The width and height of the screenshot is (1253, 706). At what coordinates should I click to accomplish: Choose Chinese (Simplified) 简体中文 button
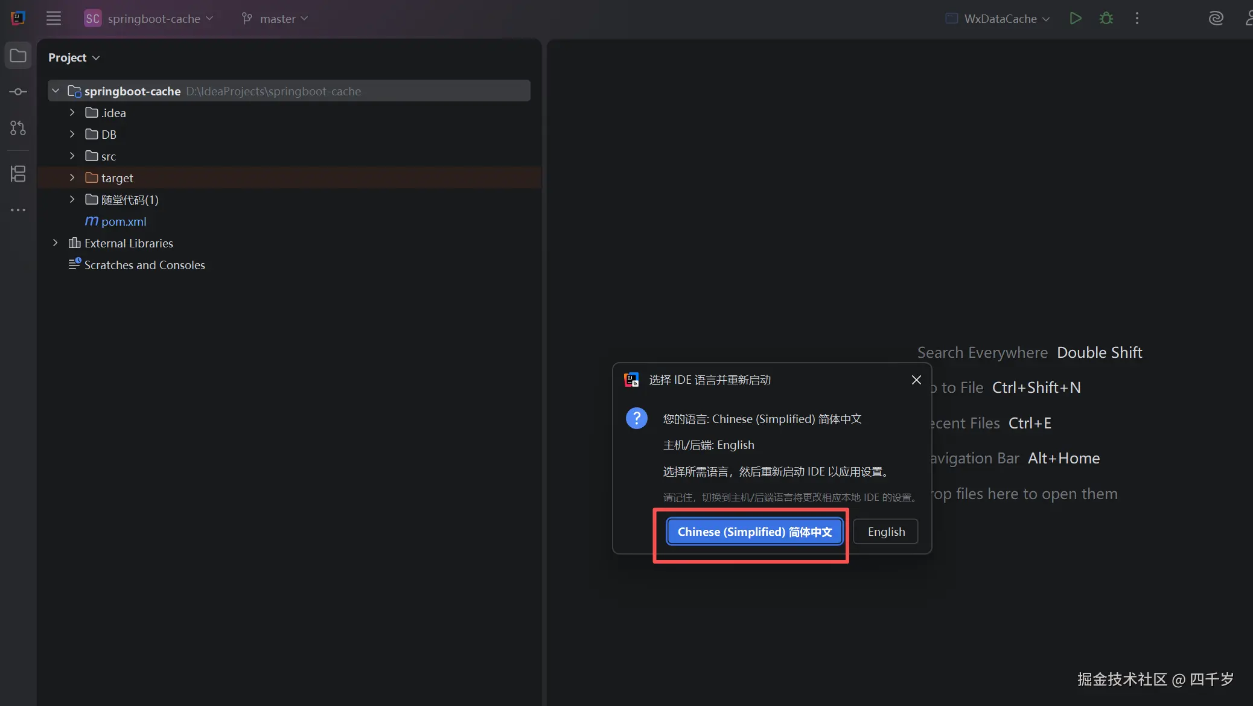pyautogui.click(x=754, y=532)
